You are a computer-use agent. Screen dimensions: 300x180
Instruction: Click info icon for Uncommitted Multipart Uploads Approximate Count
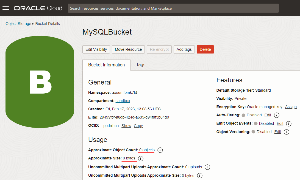(x=207, y=167)
